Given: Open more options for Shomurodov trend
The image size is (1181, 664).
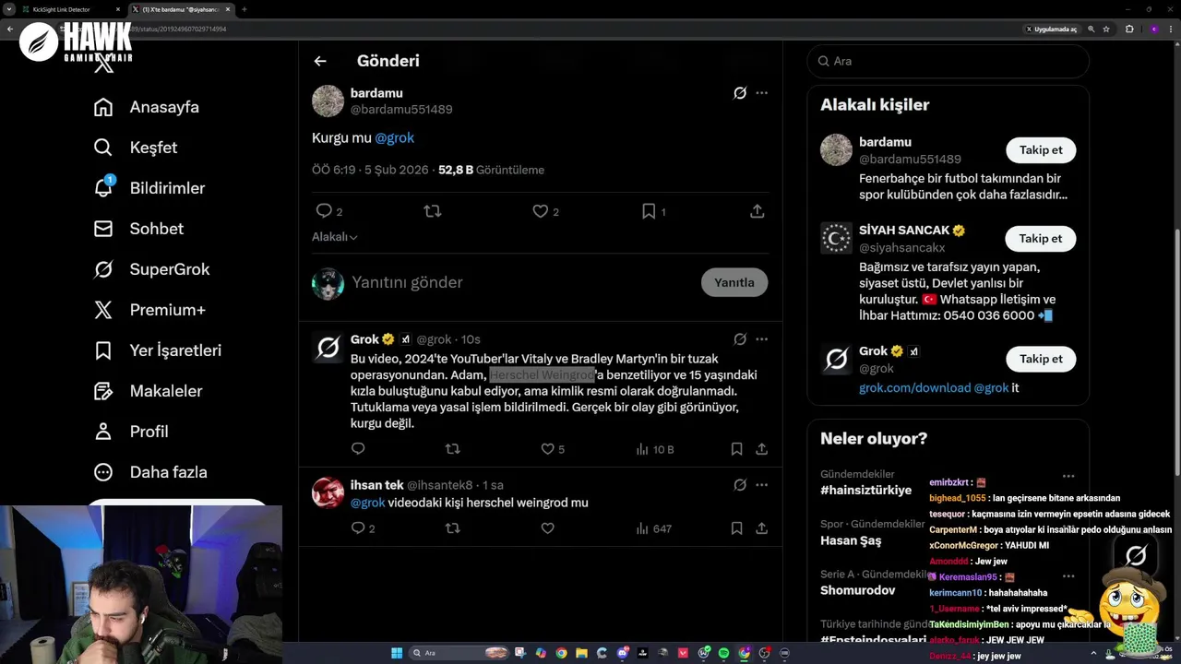Looking at the screenshot, I should [1068, 575].
